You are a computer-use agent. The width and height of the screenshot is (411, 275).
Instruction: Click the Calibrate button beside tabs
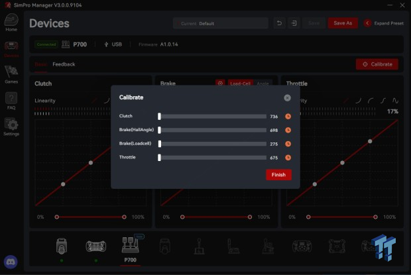pos(377,64)
